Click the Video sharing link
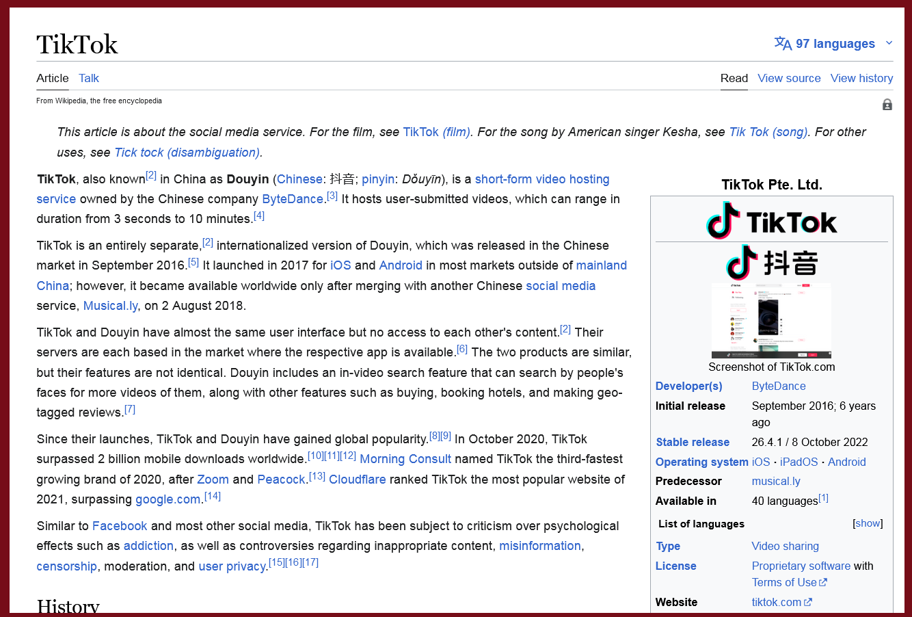 (x=785, y=547)
